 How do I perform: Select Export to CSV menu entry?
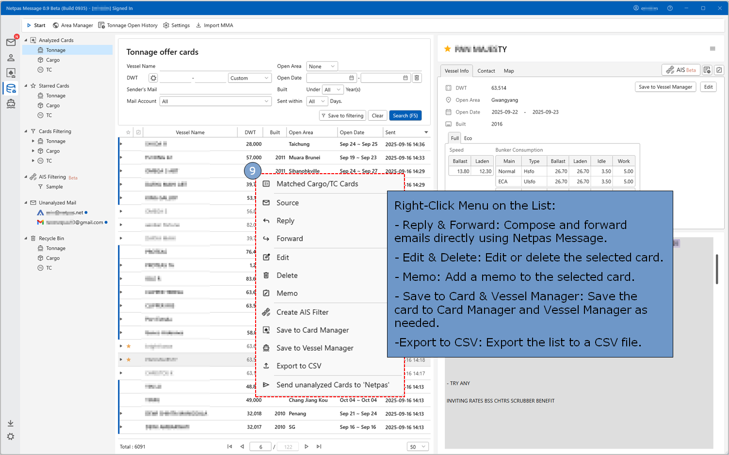coord(299,366)
